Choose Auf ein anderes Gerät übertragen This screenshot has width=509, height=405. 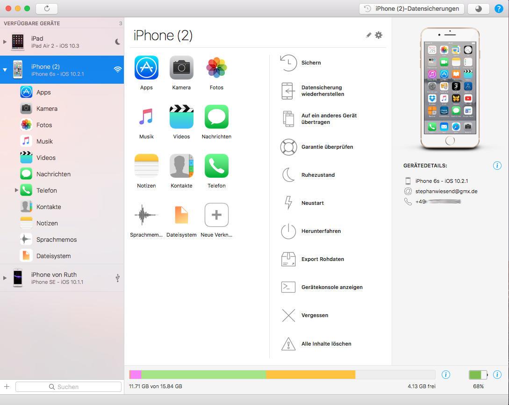pyautogui.click(x=318, y=119)
